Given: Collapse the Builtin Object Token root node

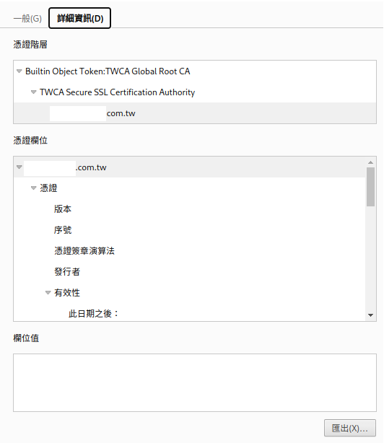Looking at the screenshot, I should (x=19, y=71).
